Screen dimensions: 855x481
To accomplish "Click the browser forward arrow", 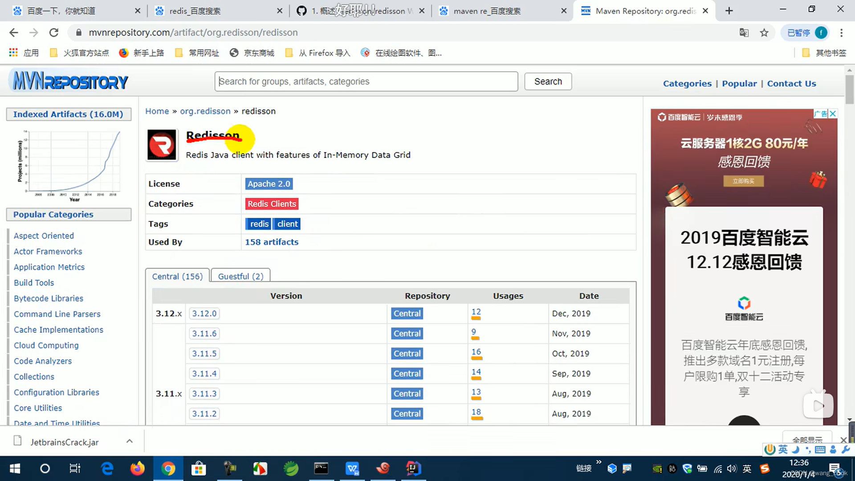I will coord(34,33).
